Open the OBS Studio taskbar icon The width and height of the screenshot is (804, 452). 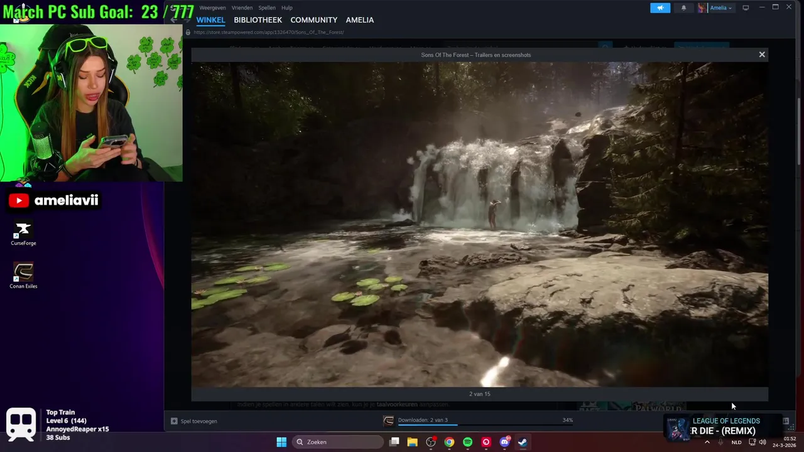(x=430, y=442)
